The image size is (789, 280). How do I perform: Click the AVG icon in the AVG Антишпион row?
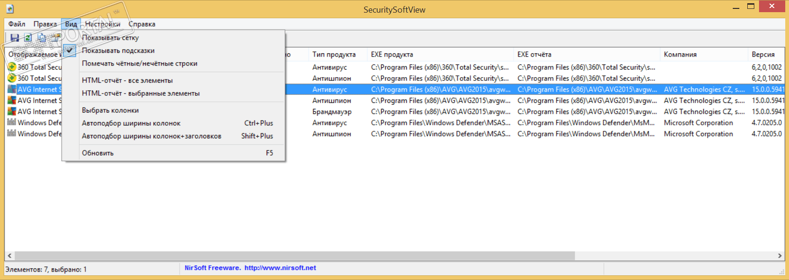[12, 100]
